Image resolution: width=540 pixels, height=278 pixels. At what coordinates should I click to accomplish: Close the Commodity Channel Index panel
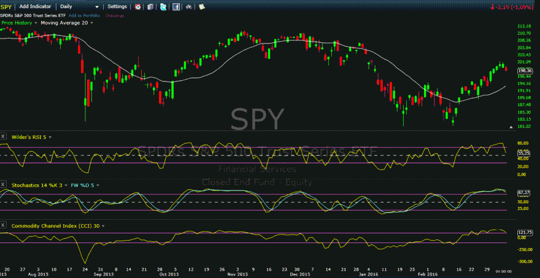click(x=4, y=225)
